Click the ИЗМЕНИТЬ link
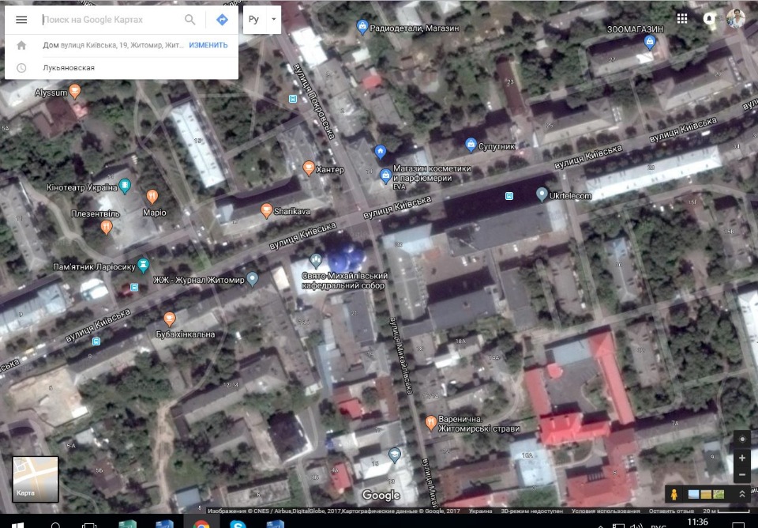Image resolution: width=758 pixels, height=528 pixels. point(208,45)
